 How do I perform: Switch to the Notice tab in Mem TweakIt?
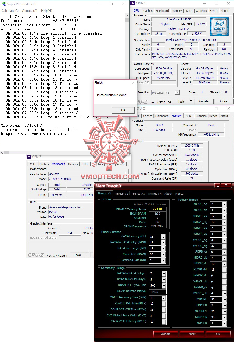[179, 194]
